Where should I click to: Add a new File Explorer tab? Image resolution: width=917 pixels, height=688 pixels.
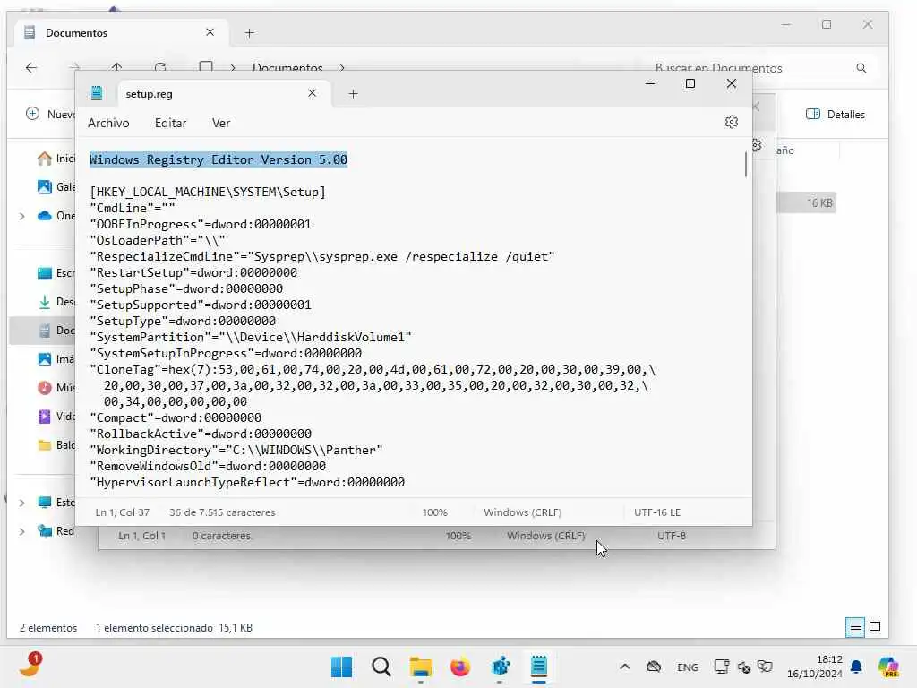click(x=250, y=33)
